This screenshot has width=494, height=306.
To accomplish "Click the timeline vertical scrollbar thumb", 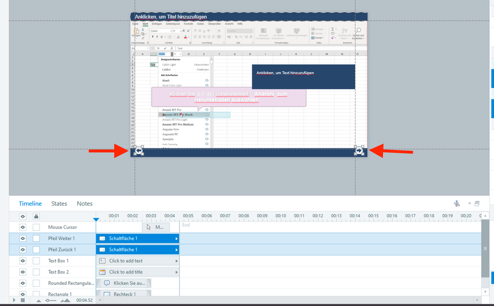I will pyautogui.click(x=485, y=249).
